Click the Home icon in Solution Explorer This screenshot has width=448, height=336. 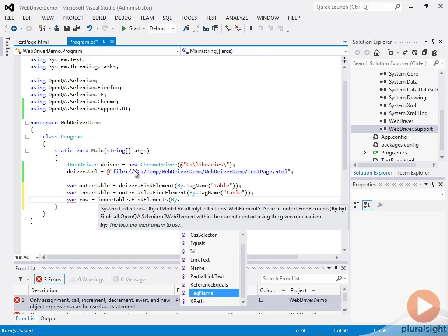[377, 52]
